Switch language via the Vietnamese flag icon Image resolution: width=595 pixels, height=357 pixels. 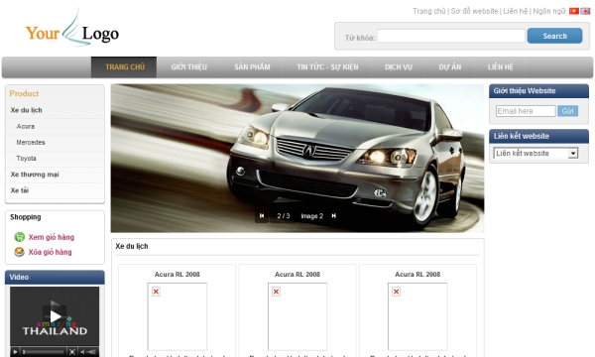click(x=574, y=11)
